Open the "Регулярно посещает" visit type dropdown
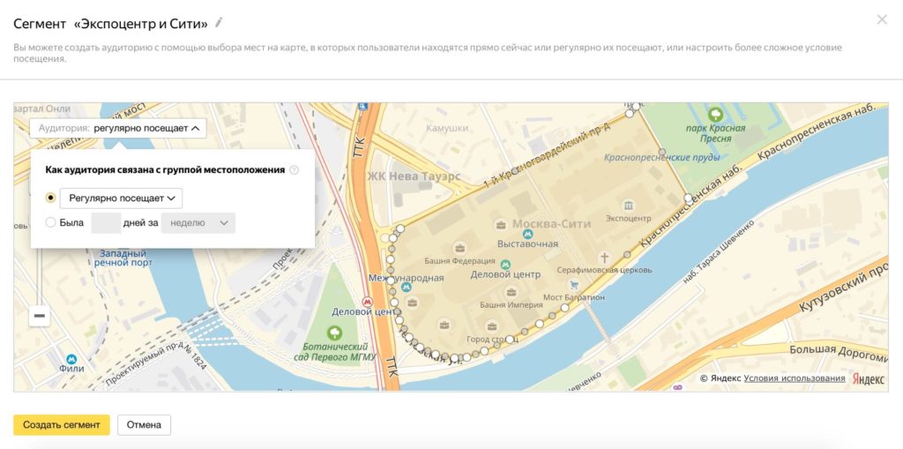The image size is (903, 449). point(122,198)
